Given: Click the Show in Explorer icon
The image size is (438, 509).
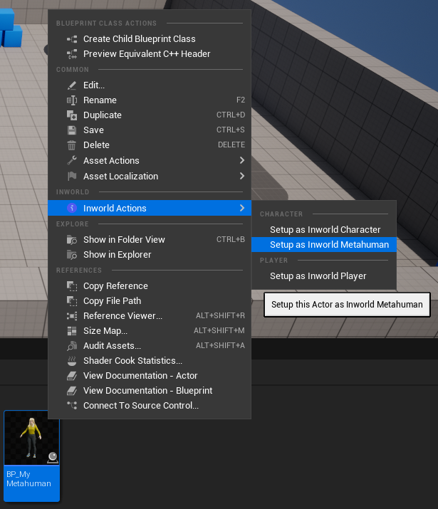Looking at the screenshot, I should point(72,255).
